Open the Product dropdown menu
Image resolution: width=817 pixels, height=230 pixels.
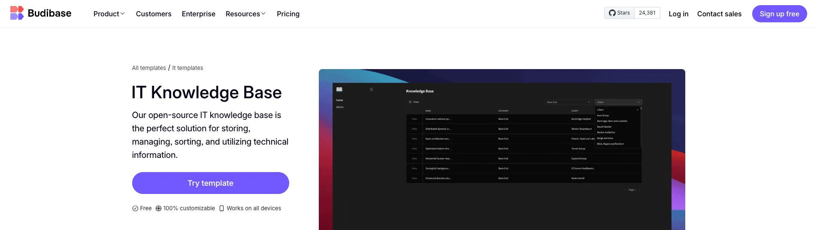(x=109, y=14)
